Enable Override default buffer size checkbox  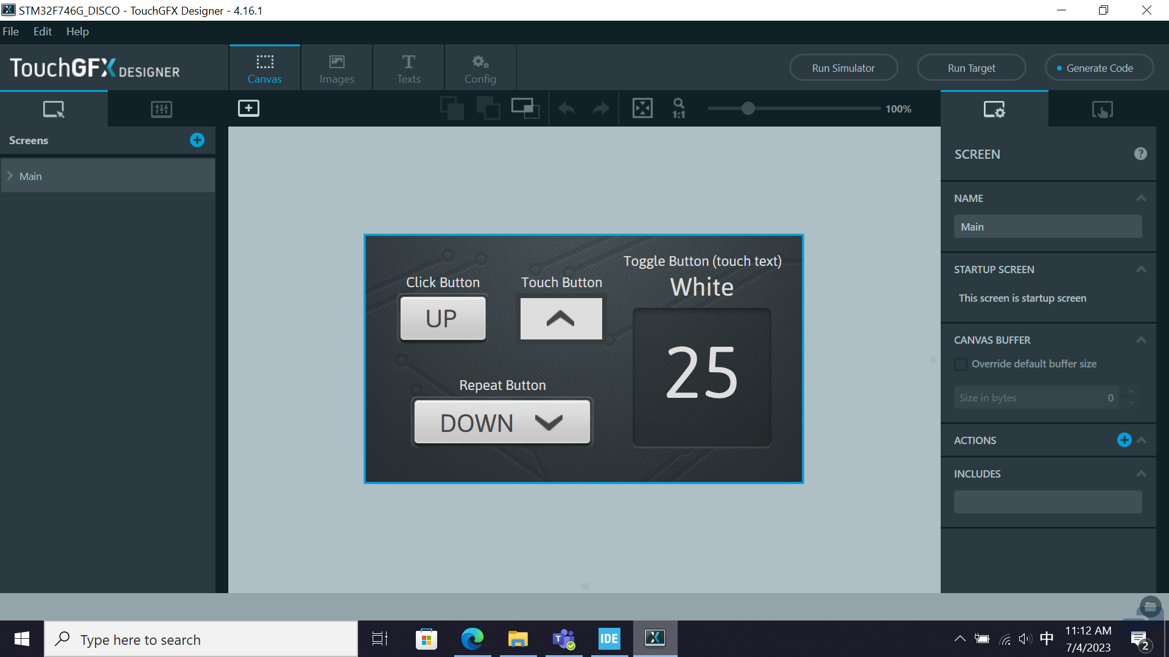pyautogui.click(x=961, y=364)
